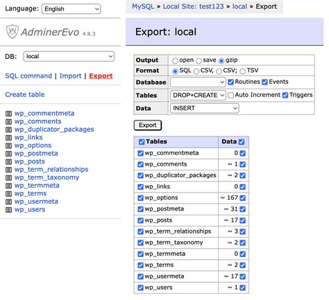Viewport: 329px width, 300px height.
Task: Open the SQL command link
Action: click(28, 76)
